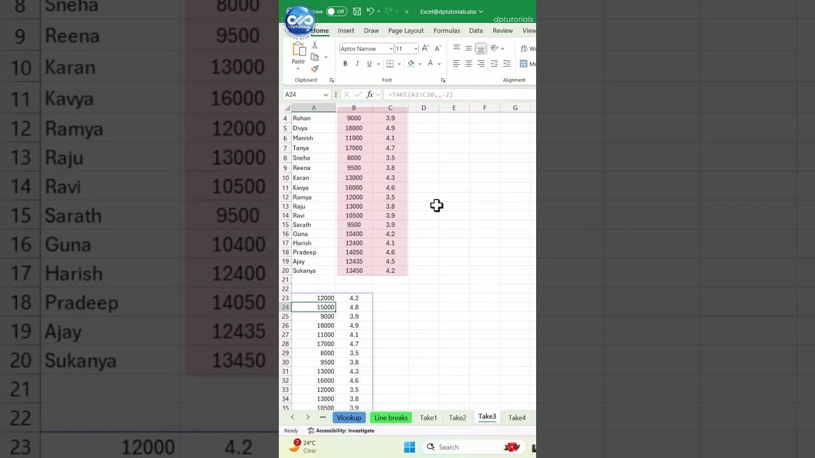This screenshot has width=815, height=458.
Task: Expand the Fill Color dropdown arrow
Action: (419, 64)
